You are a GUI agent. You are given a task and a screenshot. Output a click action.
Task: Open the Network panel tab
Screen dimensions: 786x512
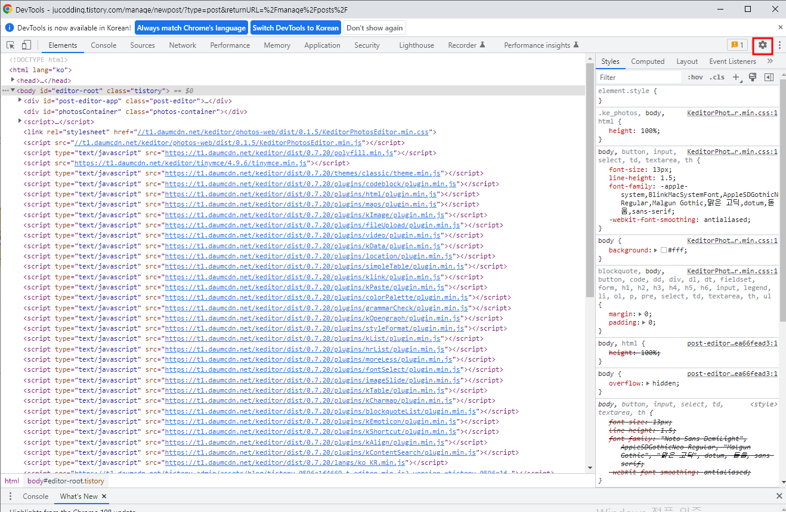[182, 45]
